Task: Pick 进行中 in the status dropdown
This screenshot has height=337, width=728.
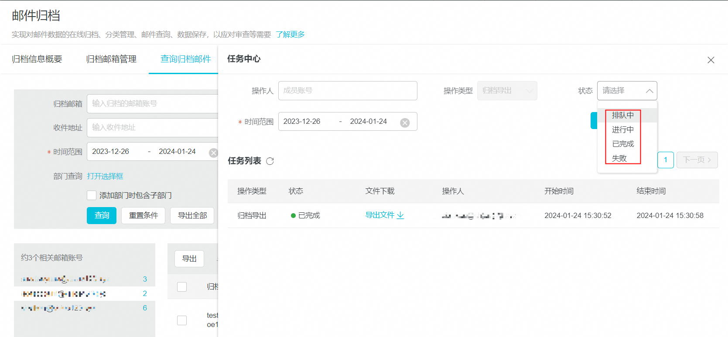Action: point(622,129)
